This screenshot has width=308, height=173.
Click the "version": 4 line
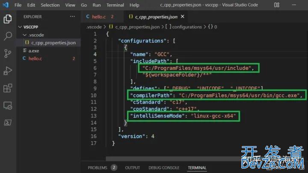136,136
